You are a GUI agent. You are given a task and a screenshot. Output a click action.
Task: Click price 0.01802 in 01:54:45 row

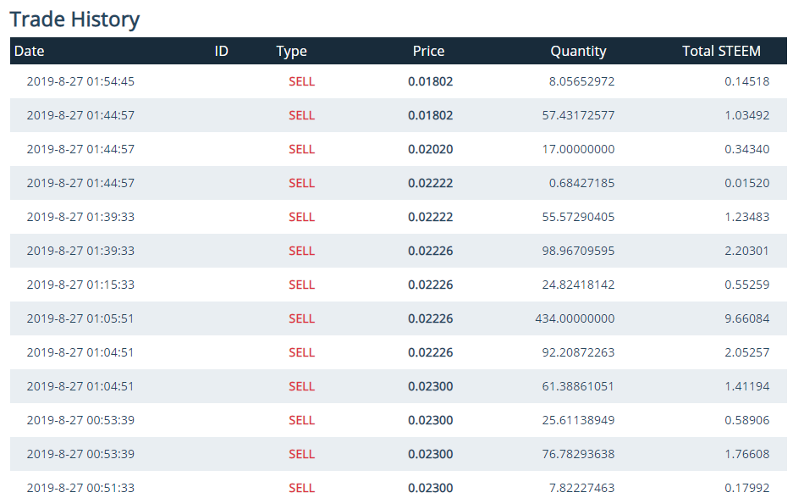click(431, 81)
